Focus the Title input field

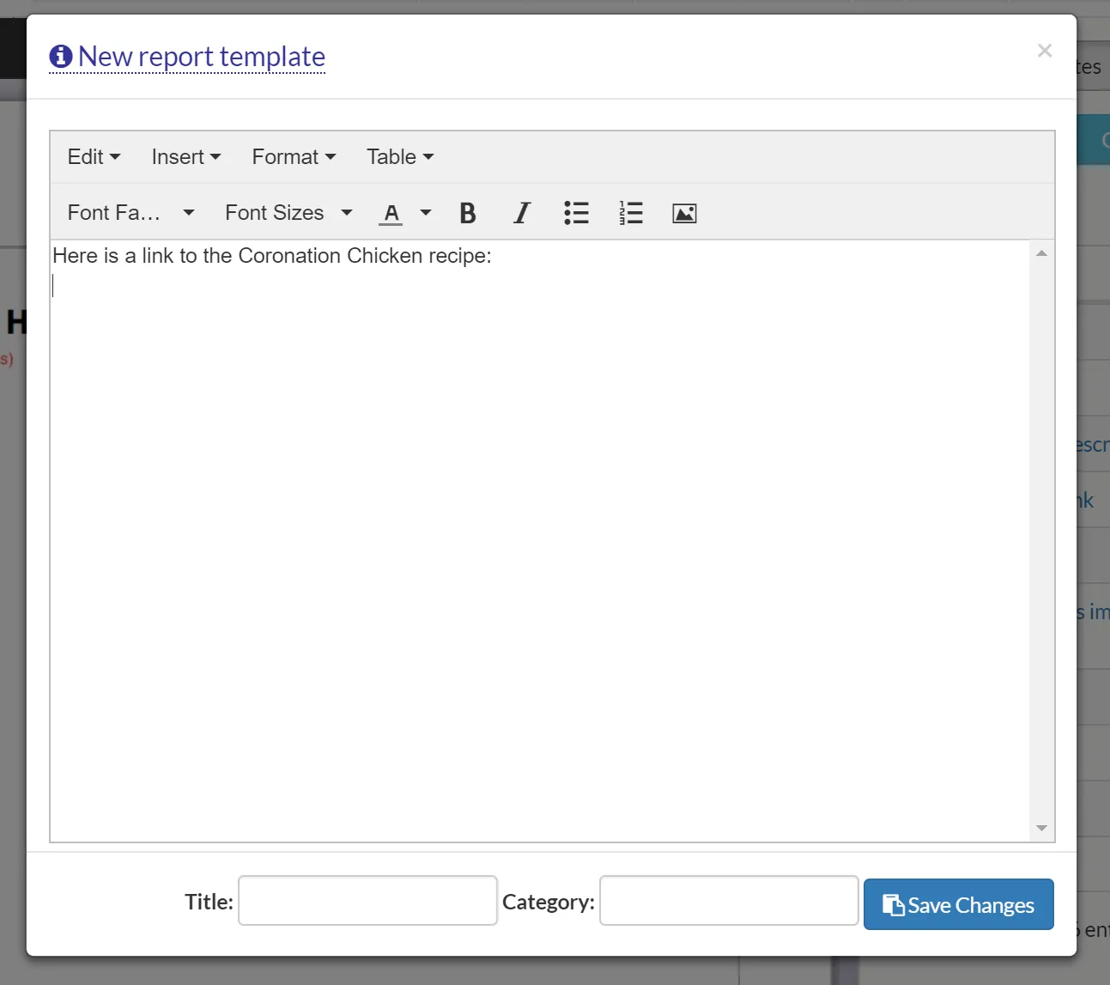click(367, 901)
